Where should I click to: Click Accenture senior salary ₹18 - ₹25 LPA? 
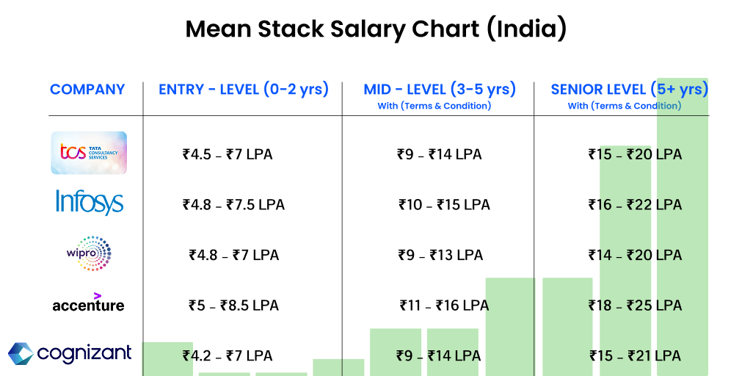pyautogui.click(x=635, y=305)
